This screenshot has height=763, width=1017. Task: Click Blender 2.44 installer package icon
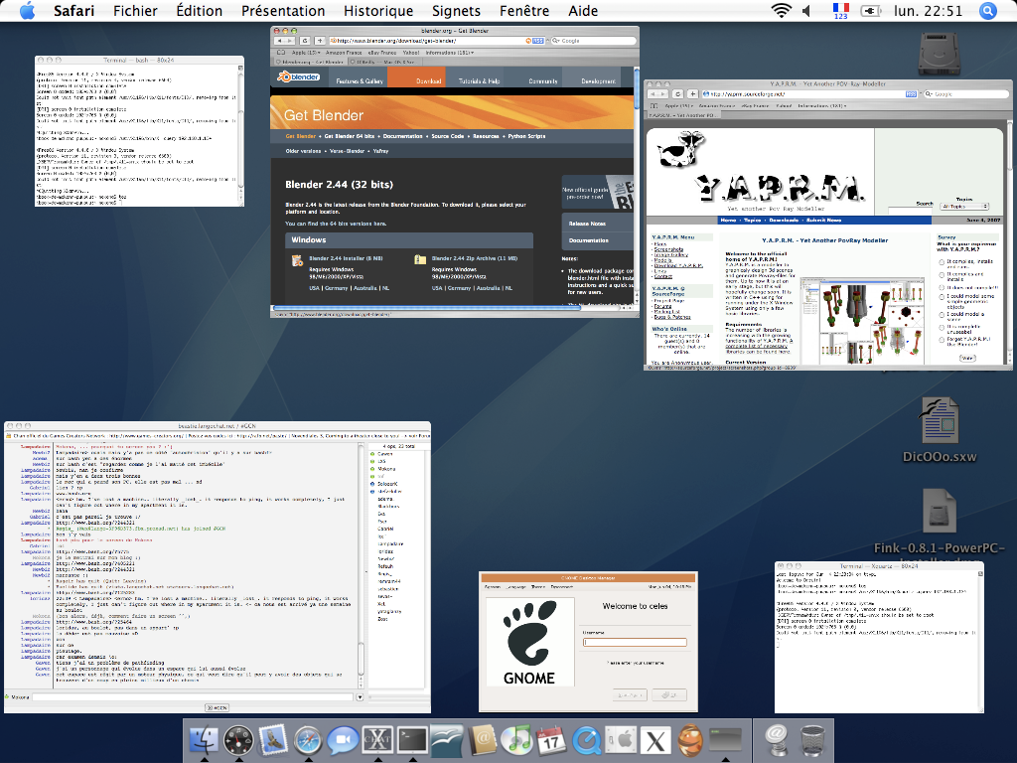(297, 260)
